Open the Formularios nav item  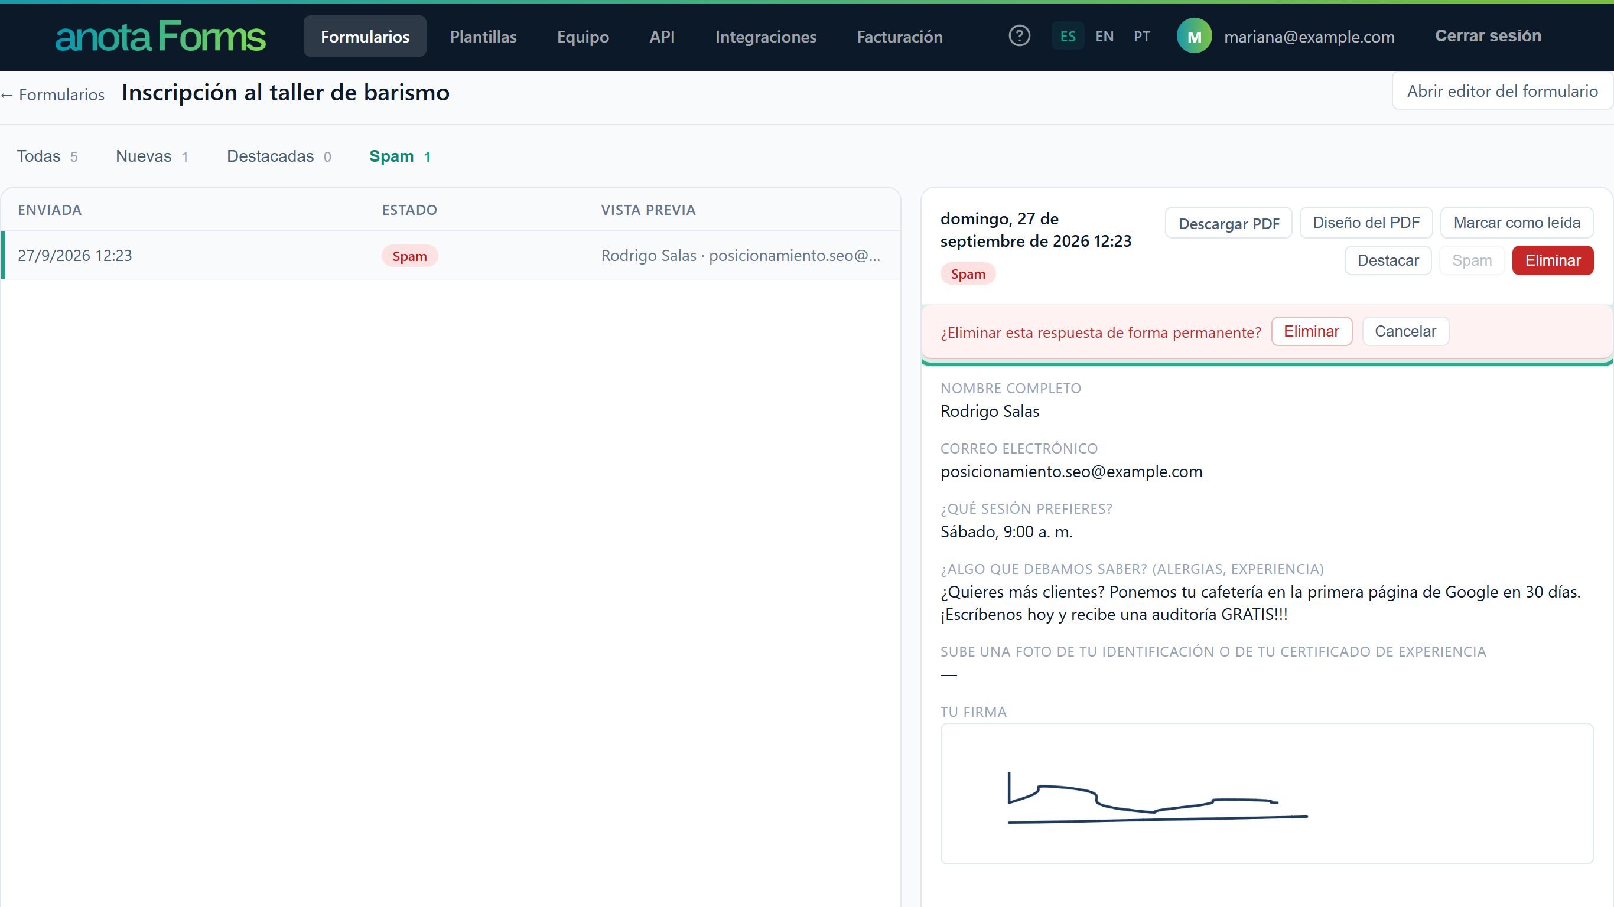[x=365, y=37]
